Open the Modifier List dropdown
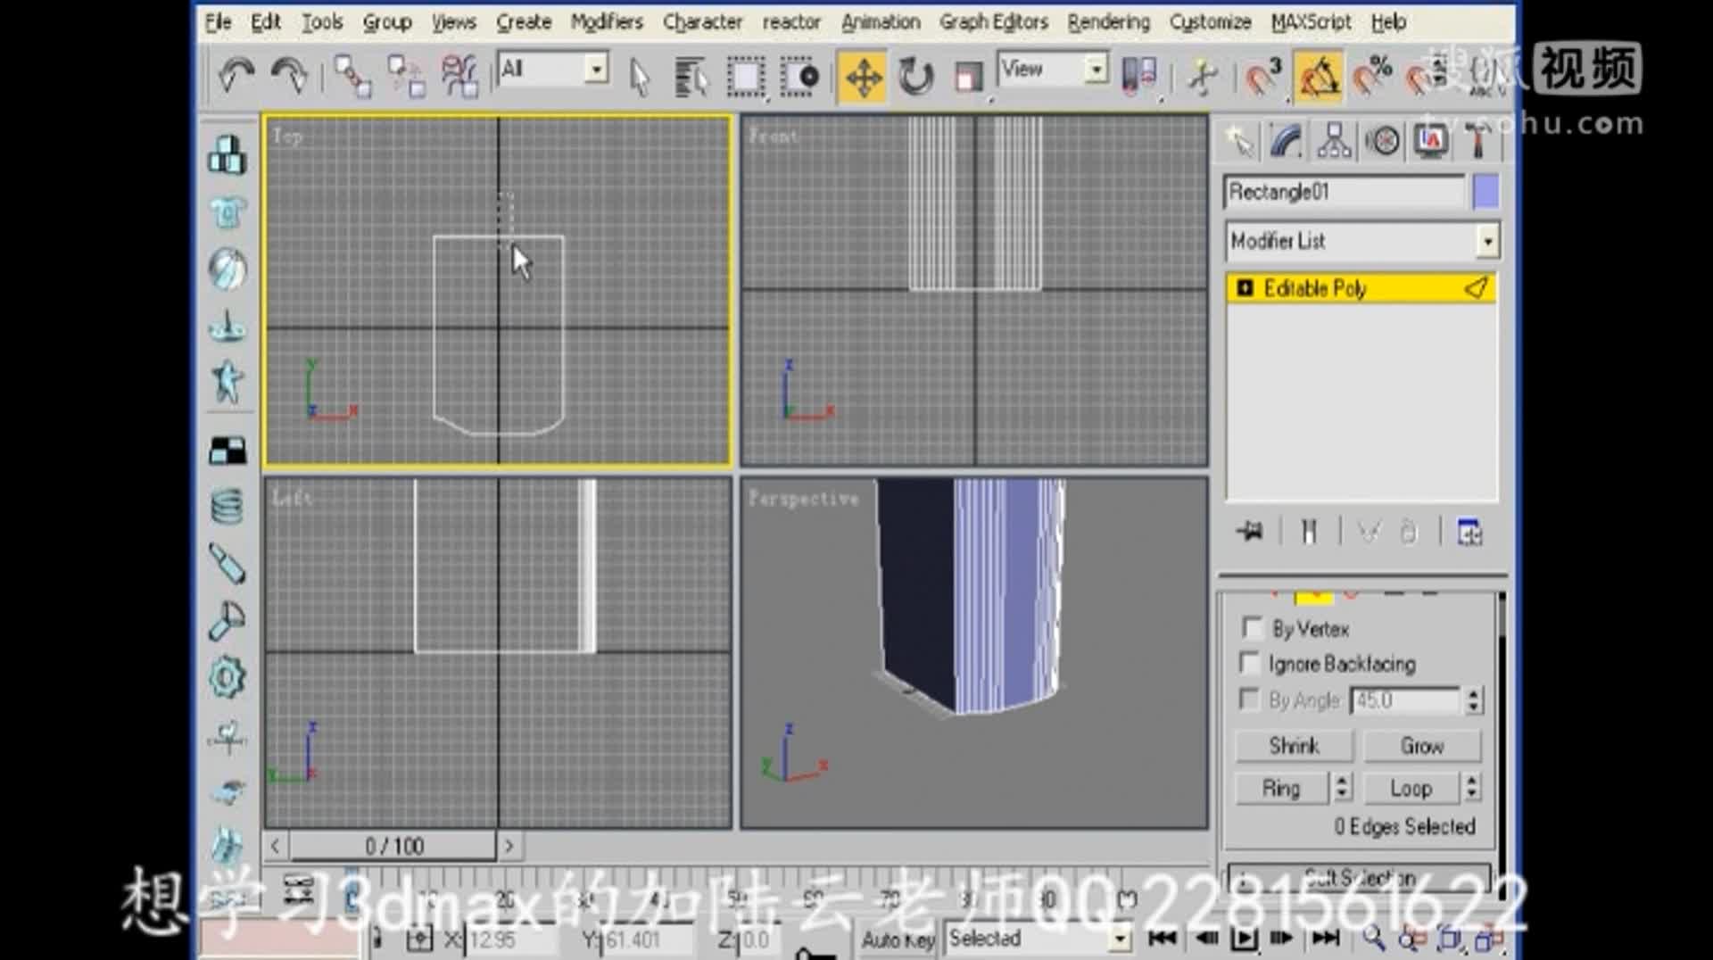Image resolution: width=1713 pixels, height=960 pixels. pos(1487,241)
